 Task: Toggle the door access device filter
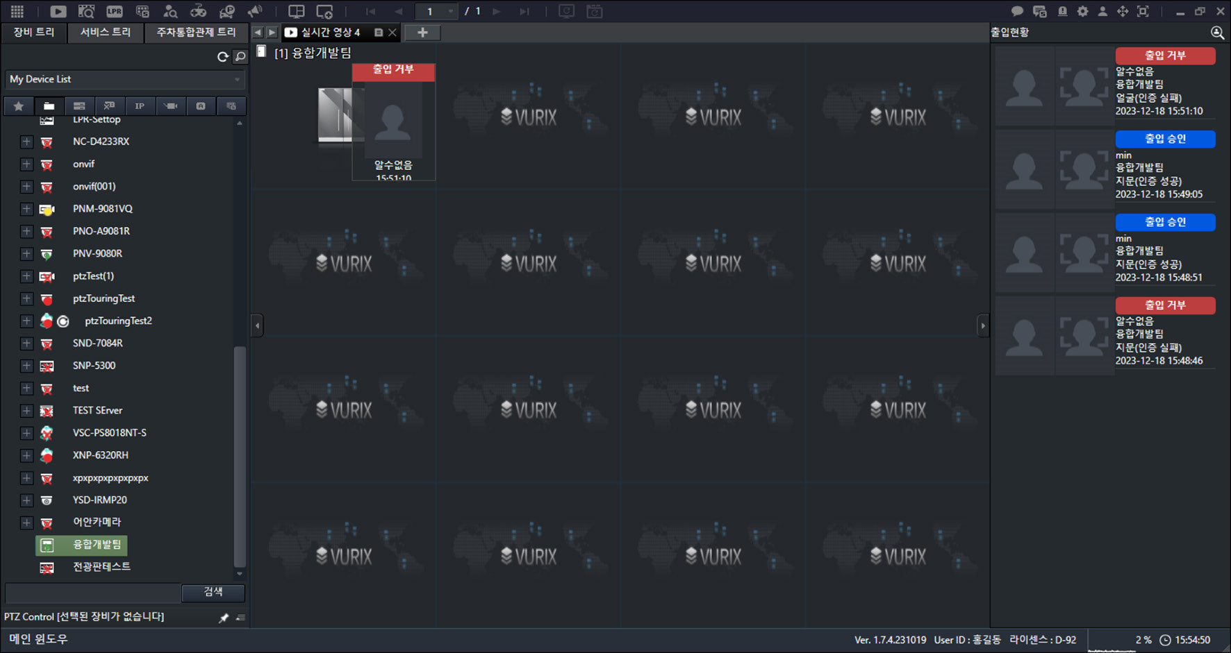[x=201, y=106]
